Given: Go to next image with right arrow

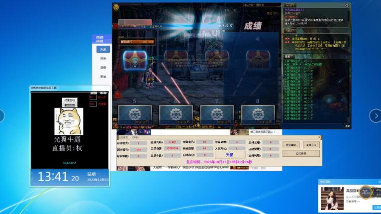Looking at the screenshot, I should pos(376,116).
